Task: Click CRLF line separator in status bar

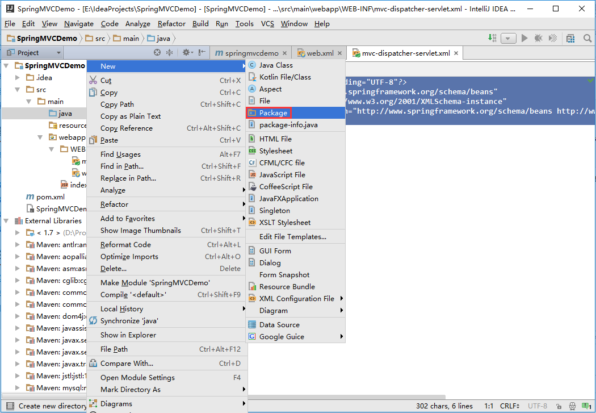Action: [x=510, y=406]
